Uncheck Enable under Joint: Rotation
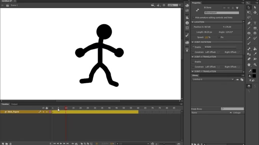The width and height of the screenshot is (259, 145). 193,47
